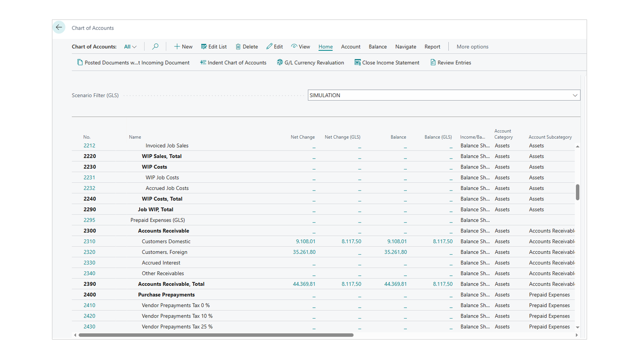639x359 pixels.
Task: Select the Accrued Job Costs row name
Action: [x=167, y=188]
